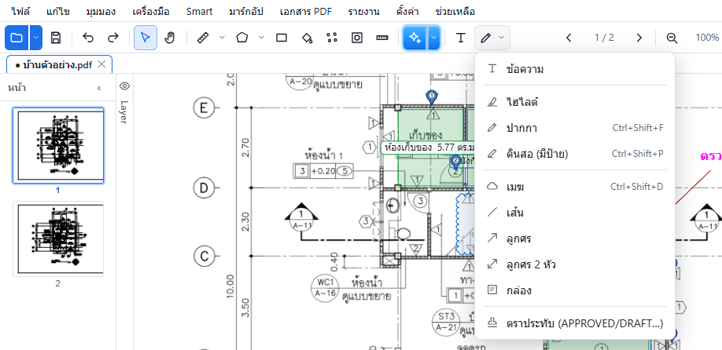The image size is (722, 350).
Task: Open the Smart menu
Action: [200, 12]
